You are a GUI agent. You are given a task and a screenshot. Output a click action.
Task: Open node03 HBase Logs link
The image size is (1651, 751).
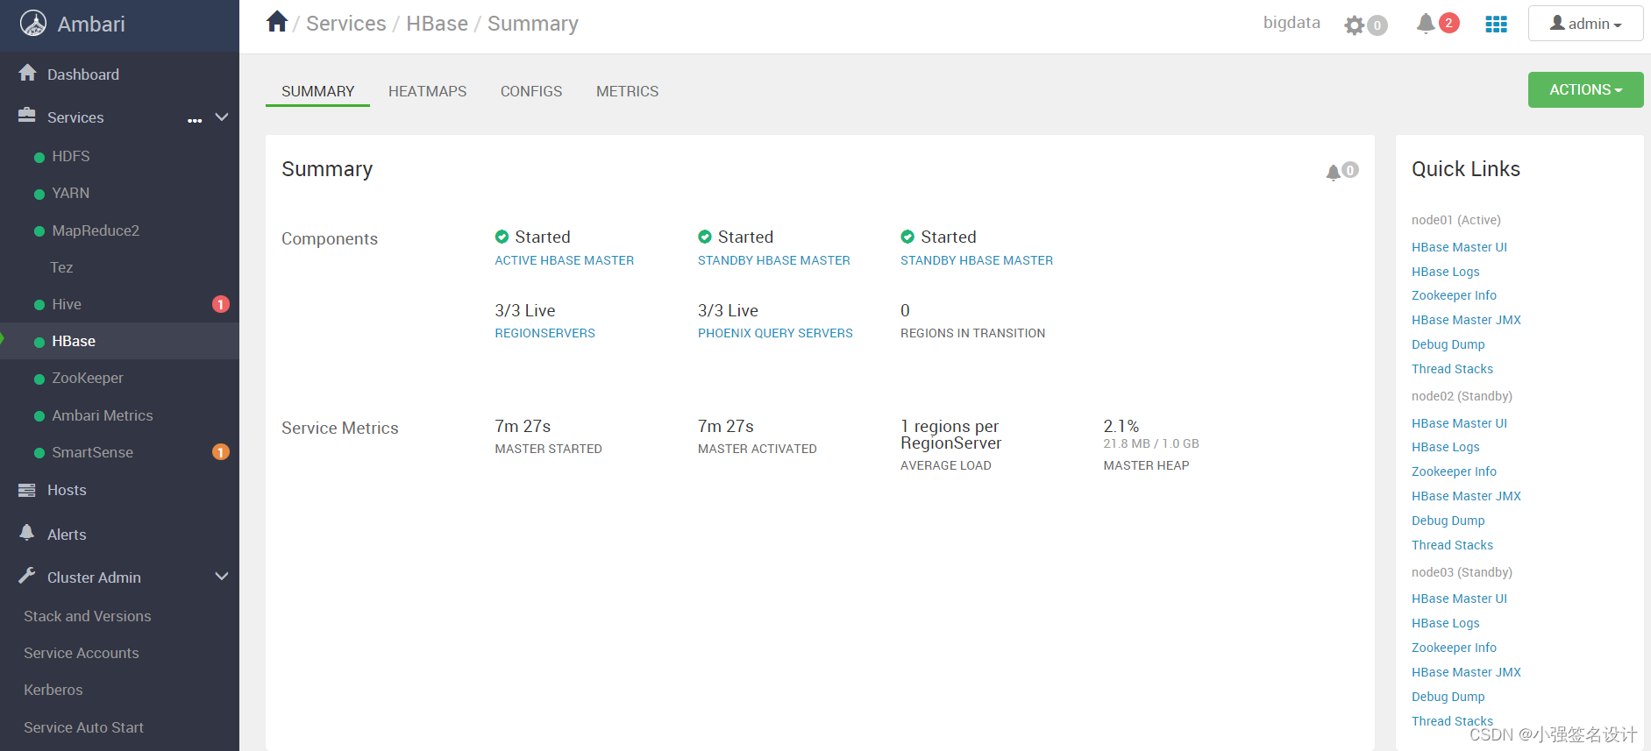point(1445,623)
